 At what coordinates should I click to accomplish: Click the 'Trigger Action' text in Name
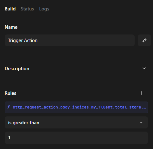tap(23, 40)
